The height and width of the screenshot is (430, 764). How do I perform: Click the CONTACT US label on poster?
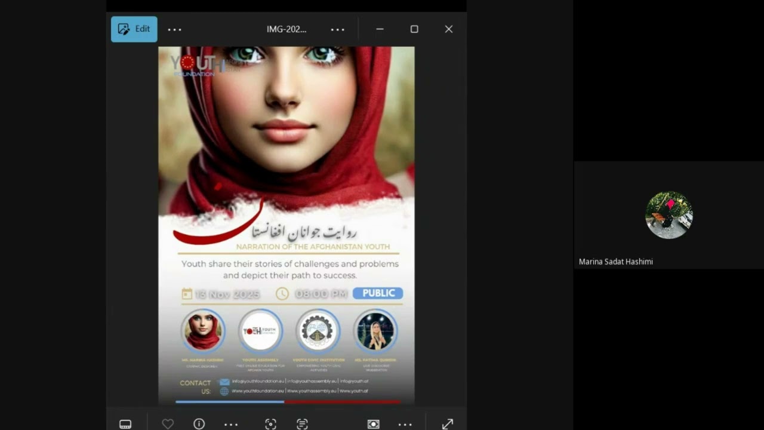click(x=196, y=387)
